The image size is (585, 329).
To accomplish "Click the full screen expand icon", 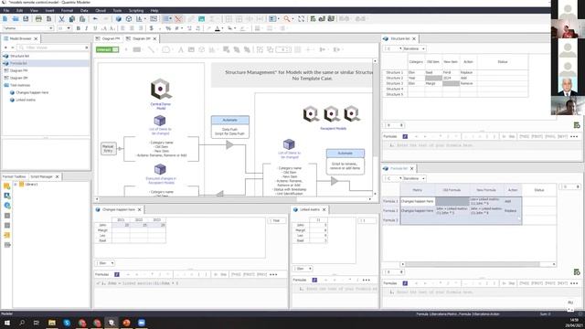I will pos(301,18).
